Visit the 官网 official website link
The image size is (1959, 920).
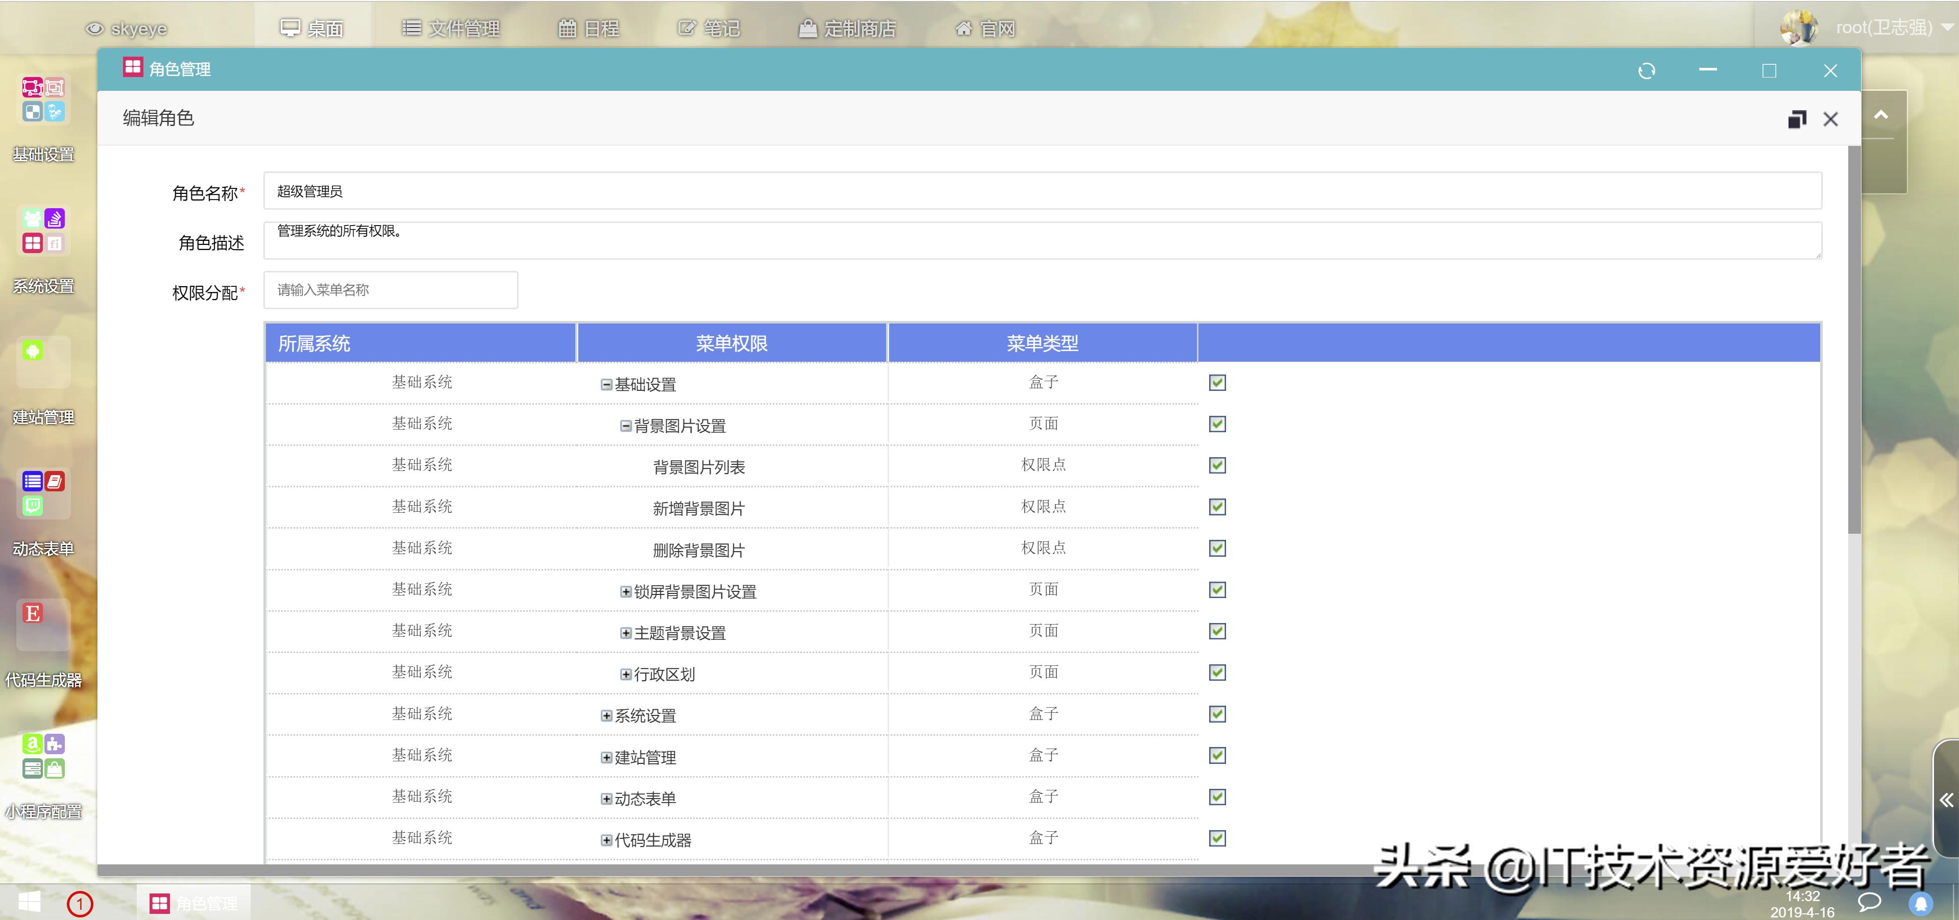click(x=985, y=28)
